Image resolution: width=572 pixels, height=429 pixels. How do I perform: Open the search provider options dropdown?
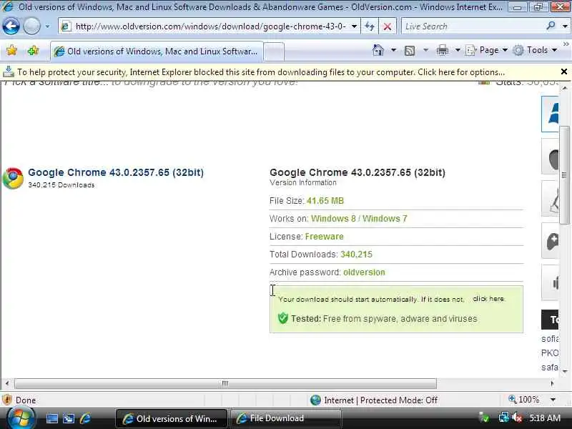[x=565, y=26]
